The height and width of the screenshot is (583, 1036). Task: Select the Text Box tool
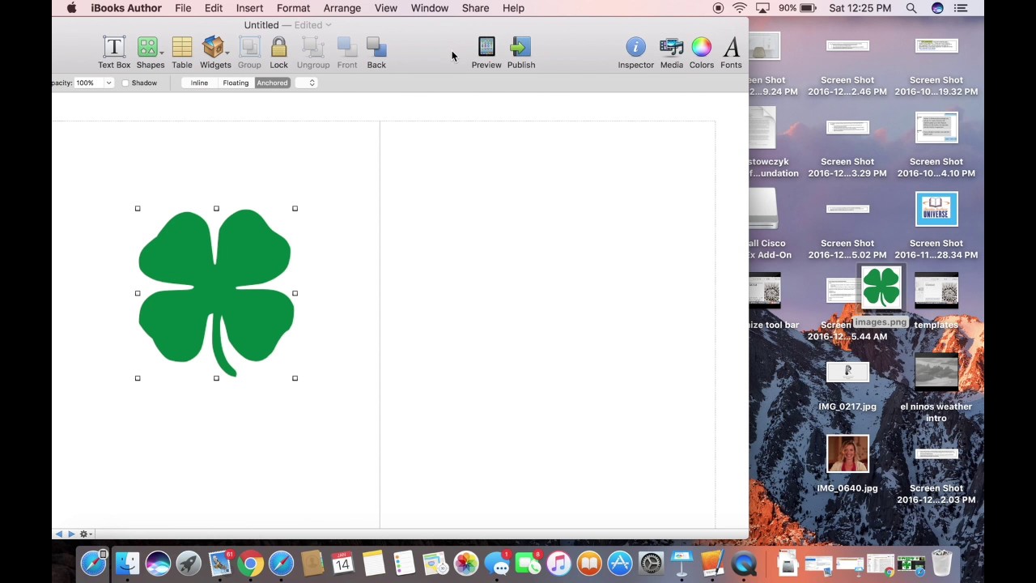pyautogui.click(x=114, y=52)
